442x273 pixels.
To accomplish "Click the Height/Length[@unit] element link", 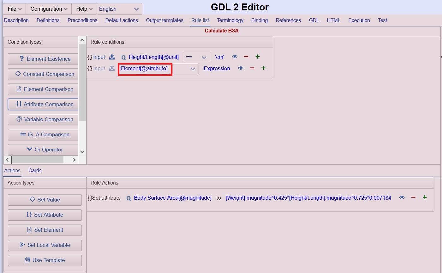I will point(154,57).
